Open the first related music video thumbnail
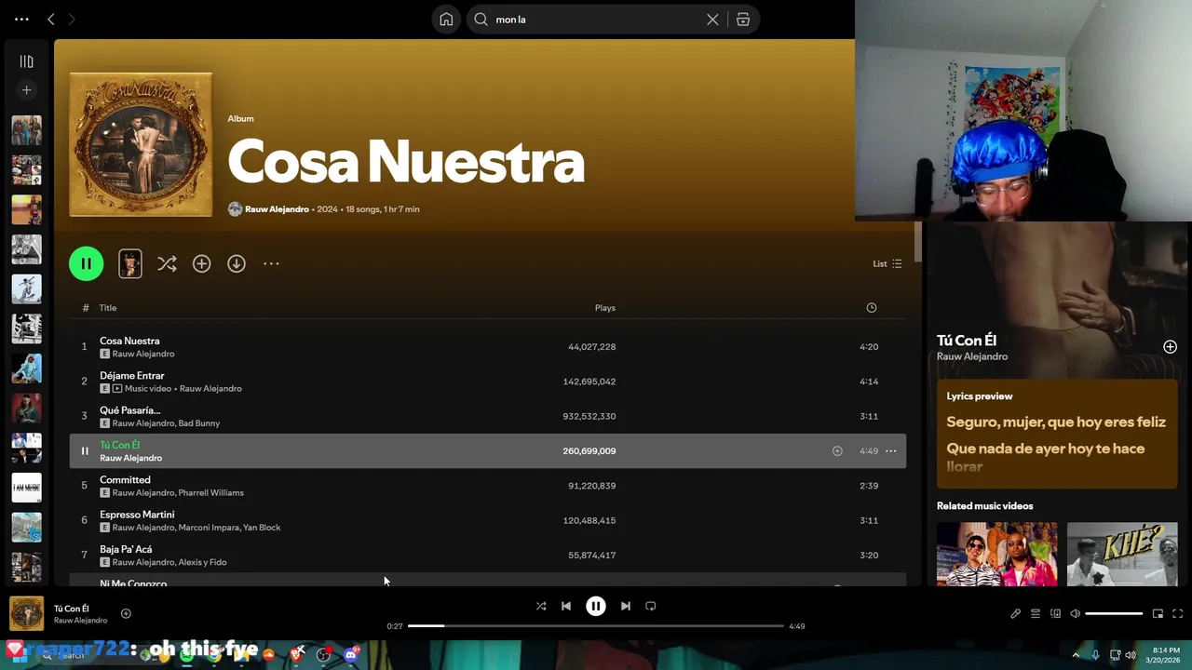1192x670 pixels. pyautogui.click(x=996, y=554)
